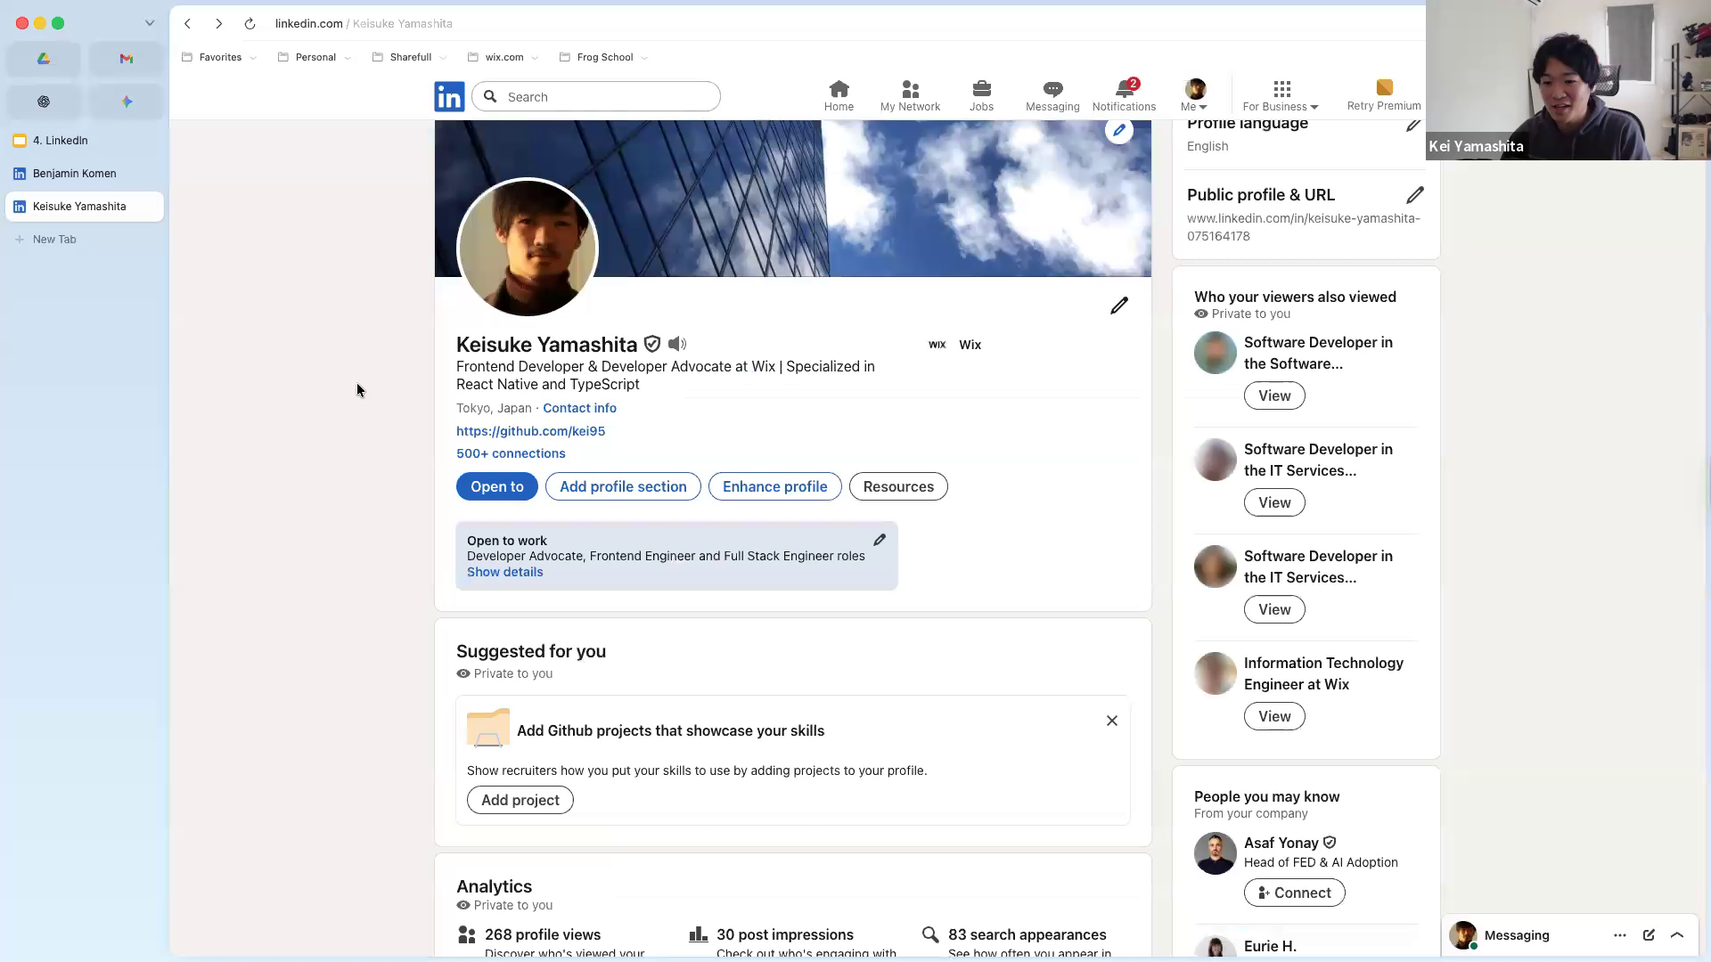1711x962 pixels.
Task: Expand wix.com bookmark folder
Action: click(x=503, y=57)
